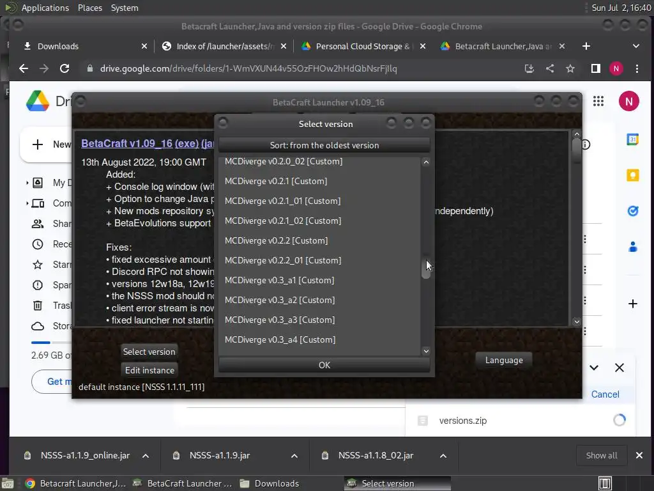This screenshot has height=491, width=654.
Task: Click launcher changelog scroll down arrow
Action: tap(577, 322)
